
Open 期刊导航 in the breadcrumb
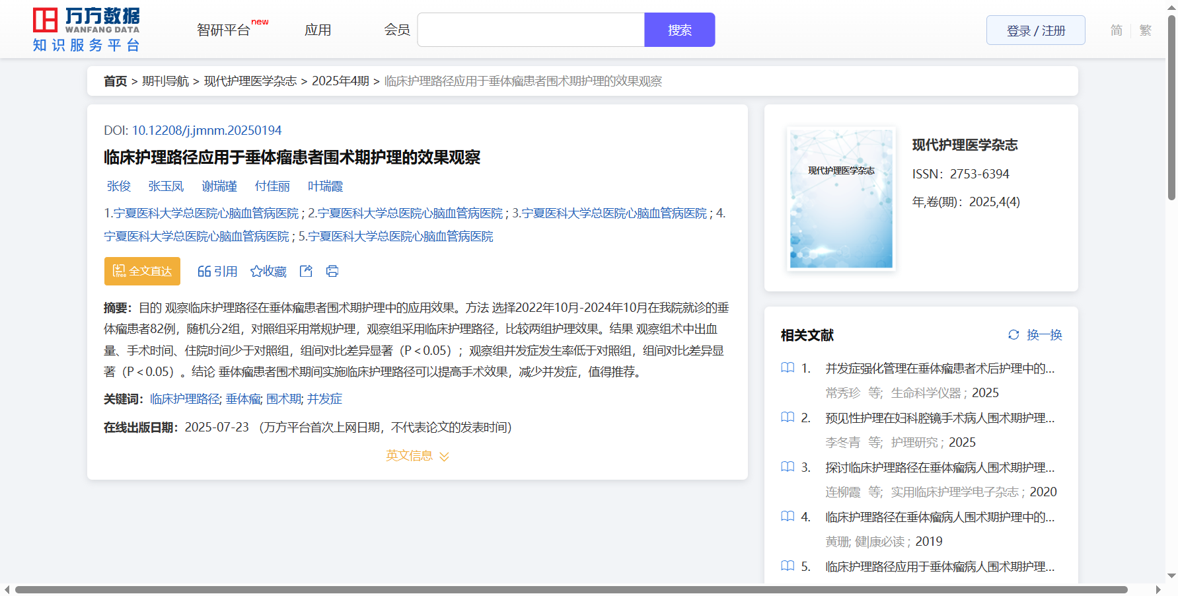(165, 81)
